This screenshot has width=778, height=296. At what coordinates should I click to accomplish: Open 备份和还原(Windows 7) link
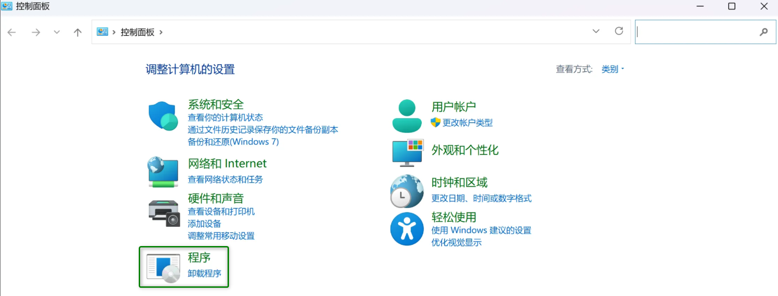point(233,142)
